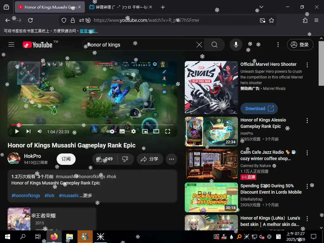Share the video via 分享

(x=150, y=159)
